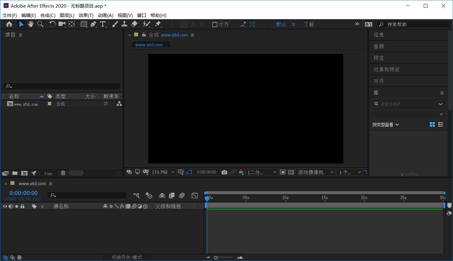The image size is (453, 261).
Task: Open the 编辑(E) menu
Action: [29, 15]
